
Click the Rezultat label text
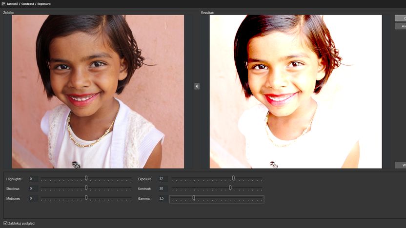click(207, 12)
